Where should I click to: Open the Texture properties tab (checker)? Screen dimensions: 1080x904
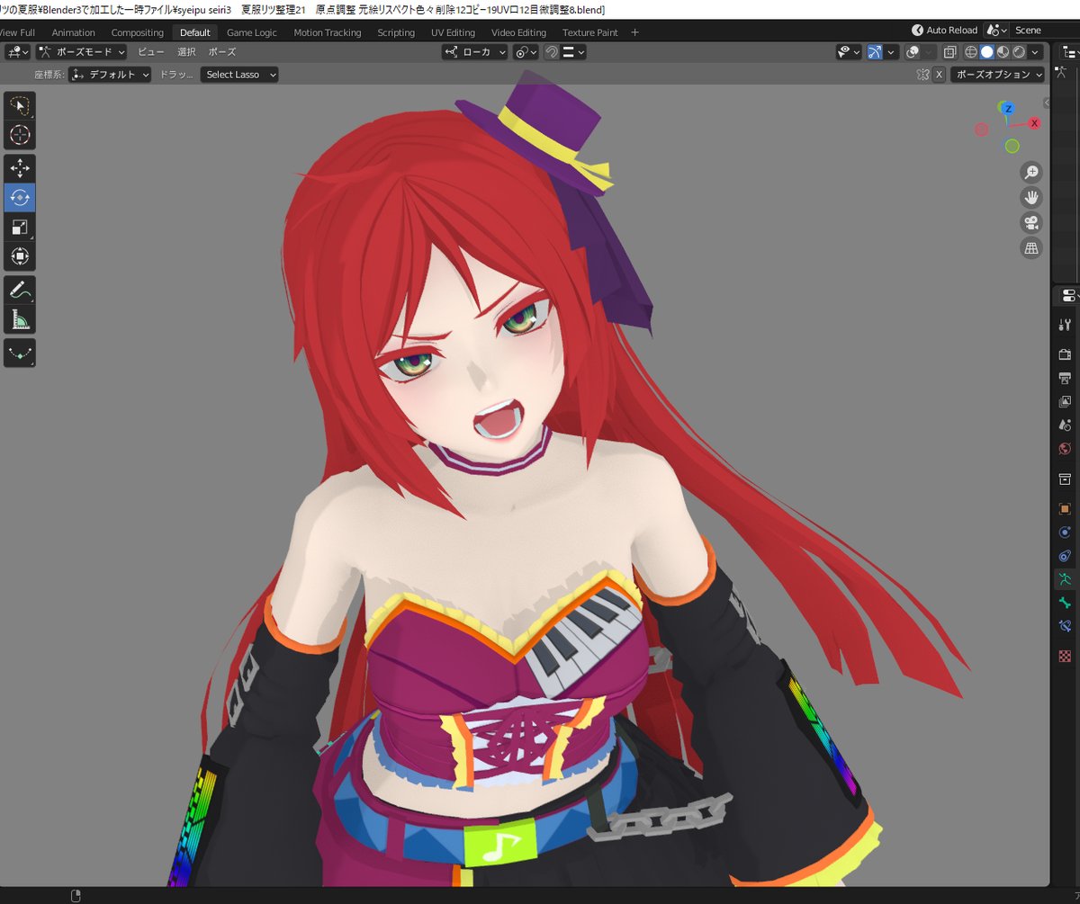tap(1066, 657)
